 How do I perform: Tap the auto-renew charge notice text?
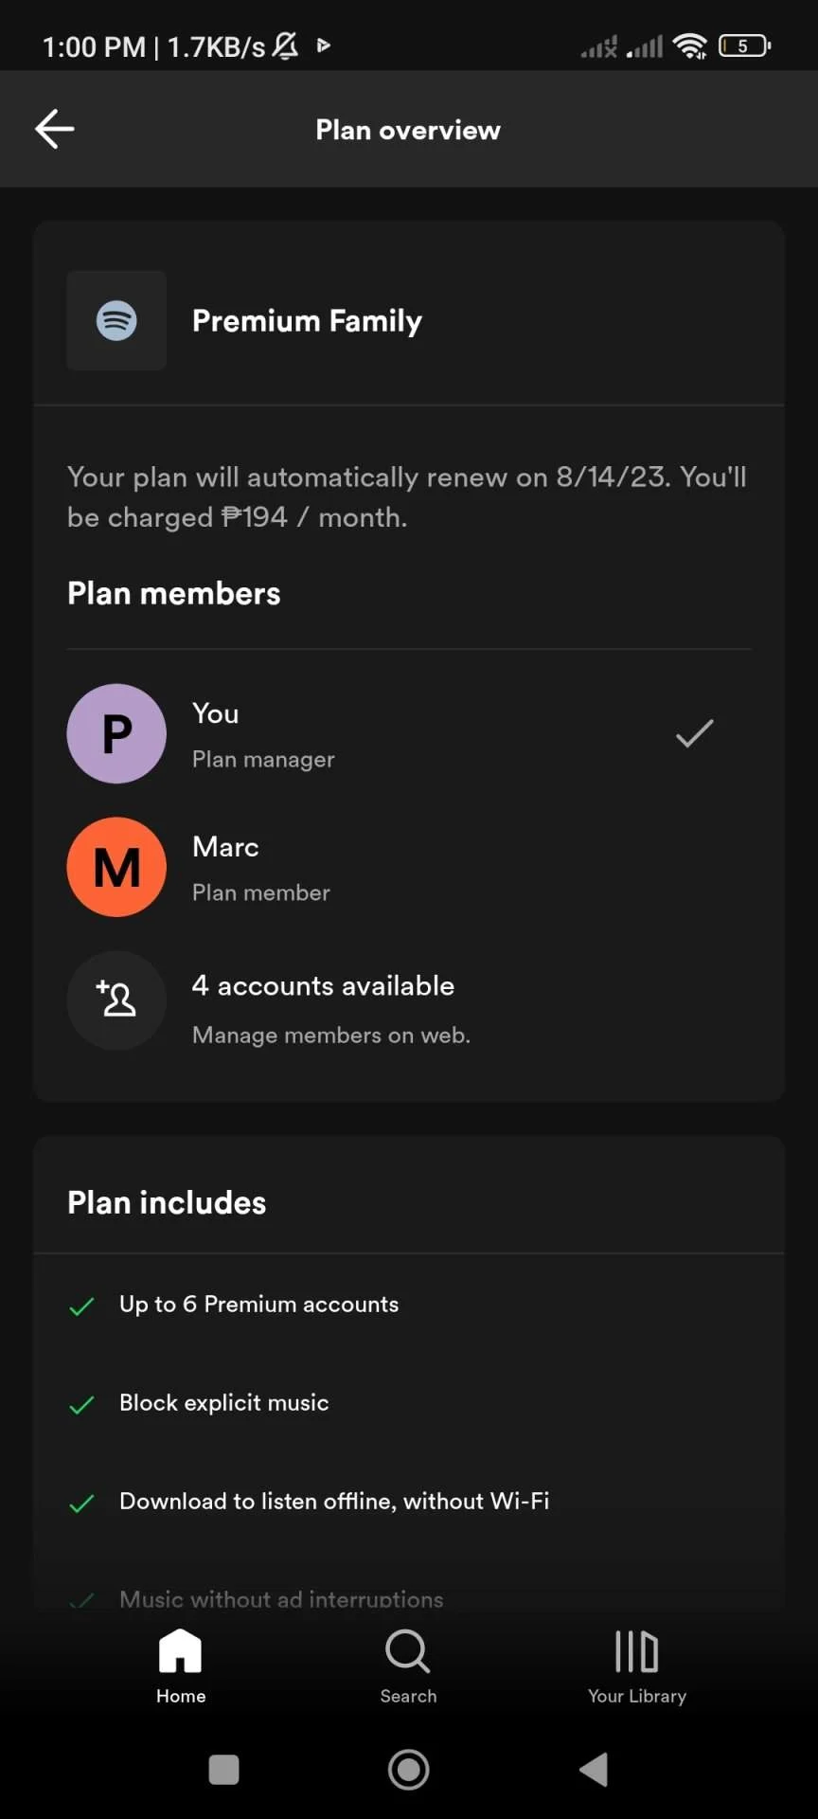407,496
